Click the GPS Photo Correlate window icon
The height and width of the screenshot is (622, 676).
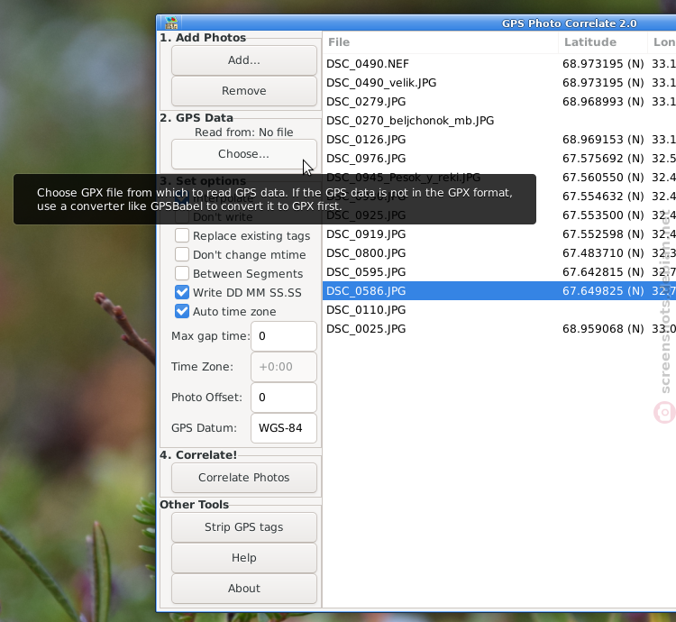[x=171, y=23]
